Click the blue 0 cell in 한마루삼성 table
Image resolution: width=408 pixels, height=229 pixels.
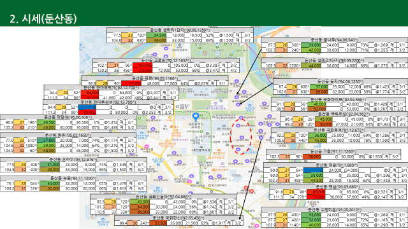click(x=87, y=108)
